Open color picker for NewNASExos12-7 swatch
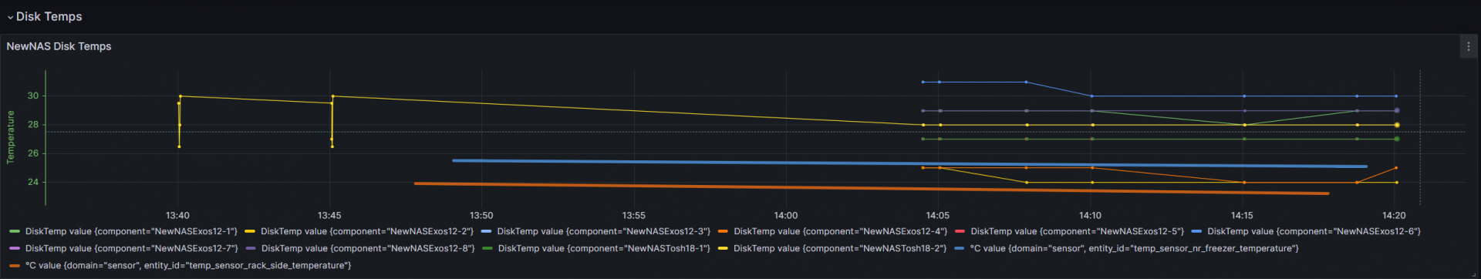This screenshot has height=279, width=1481. pos(15,248)
